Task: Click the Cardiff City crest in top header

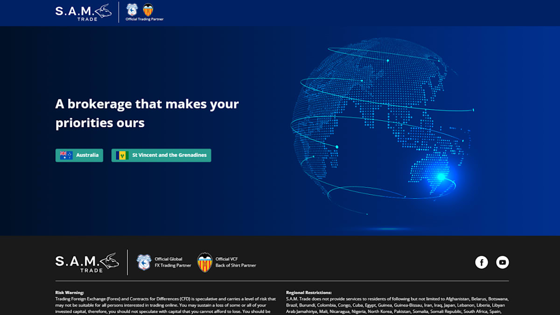Action: pyautogui.click(x=132, y=9)
